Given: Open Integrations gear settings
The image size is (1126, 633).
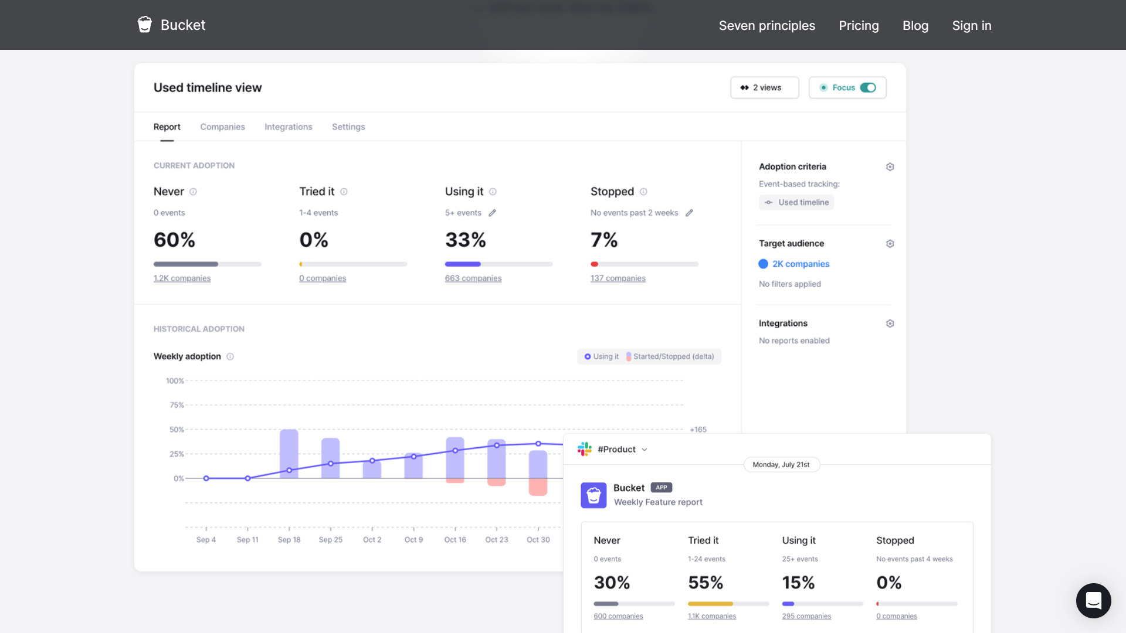Looking at the screenshot, I should 890,324.
